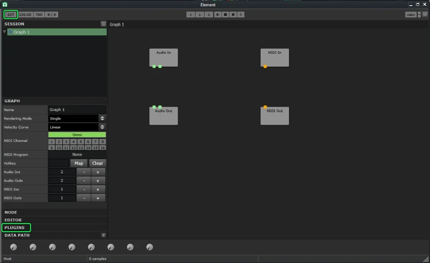Open the Session panel menu icon
This screenshot has height=263, width=430.
point(103,24)
